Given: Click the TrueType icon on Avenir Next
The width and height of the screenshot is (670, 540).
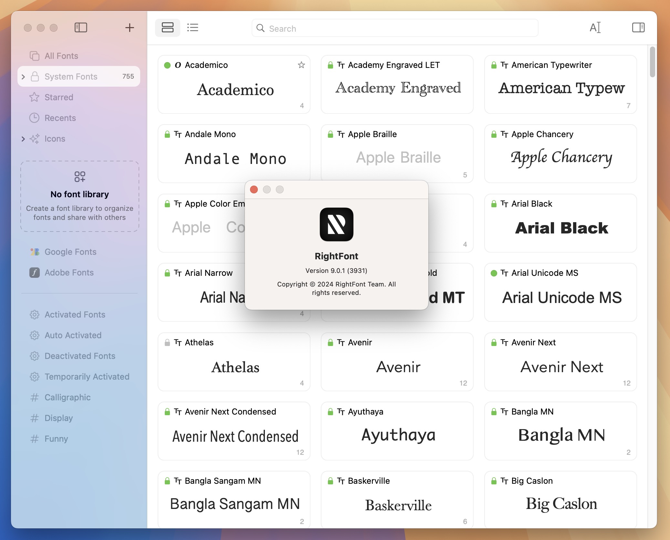Looking at the screenshot, I should coord(504,342).
